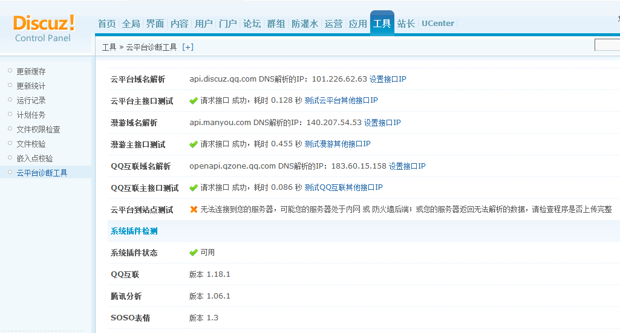Click 设置接口IP link for api.discuz.qq.com
This screenshot has width=620, height=333.
click(x=388, y=79)
